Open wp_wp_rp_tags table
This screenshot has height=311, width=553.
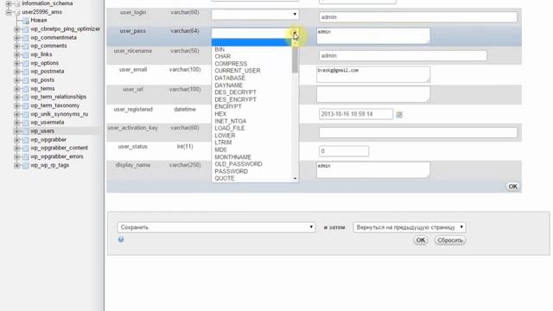[x=50, y=165]
